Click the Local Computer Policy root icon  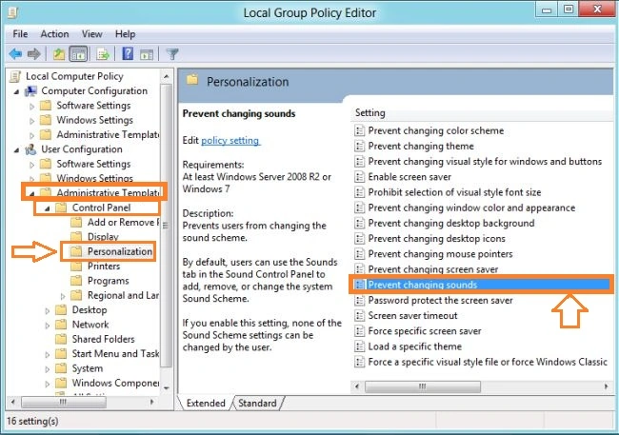[x=15, y=76]
